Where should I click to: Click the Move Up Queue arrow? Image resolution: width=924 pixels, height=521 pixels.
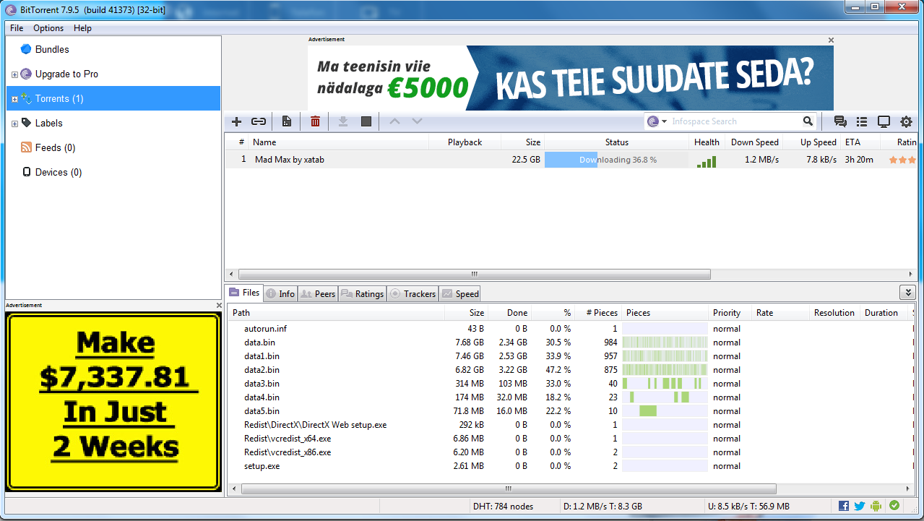click(394, 121)
